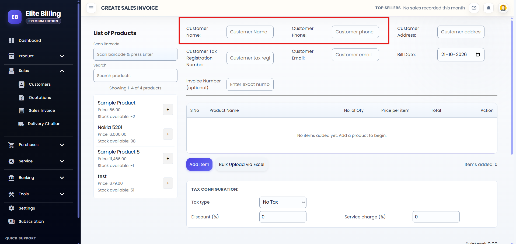Click 'Nokia 5201' product name
The height and width of the screenshot is (244, 516).
click(x=110, y=127)
